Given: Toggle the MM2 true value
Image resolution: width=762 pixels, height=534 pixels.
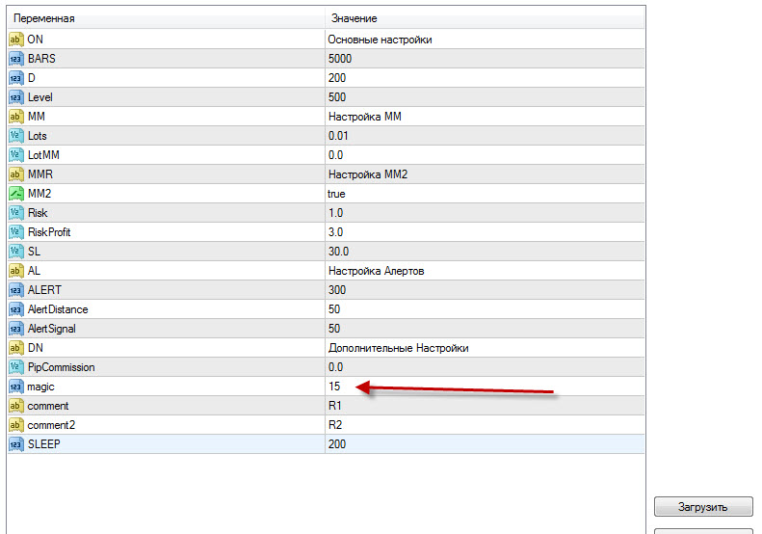Looking at the screenshot, I should coord(336,194).
